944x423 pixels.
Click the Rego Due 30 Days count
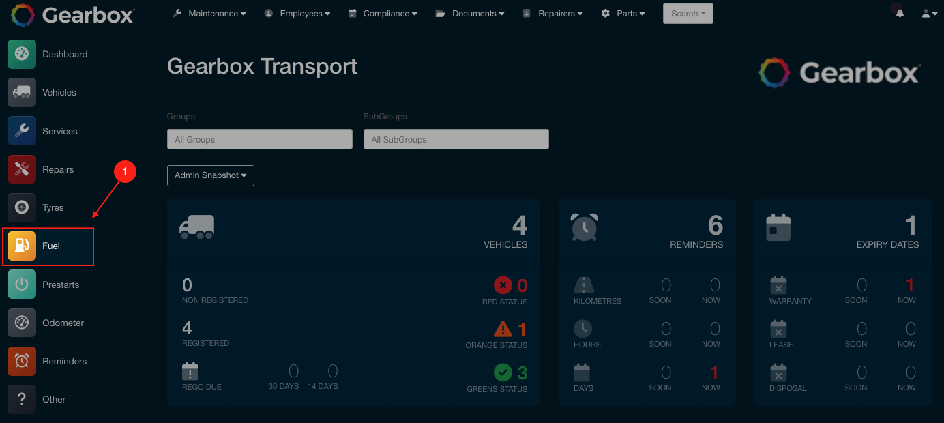point(293,371)
